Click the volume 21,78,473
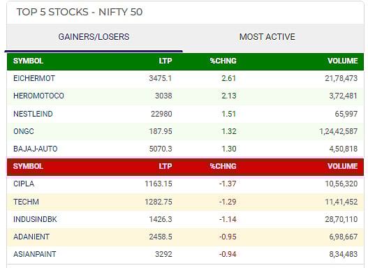Screen dimensions: 368x268 [341, 78]
